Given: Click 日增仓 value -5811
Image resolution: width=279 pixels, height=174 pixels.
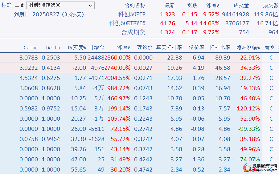Looking at the screenshot, I should [96, 129].
